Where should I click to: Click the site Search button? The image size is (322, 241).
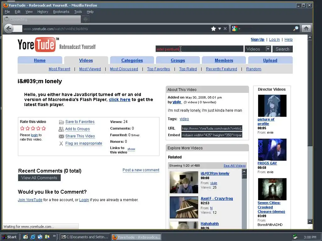[282, 49]
